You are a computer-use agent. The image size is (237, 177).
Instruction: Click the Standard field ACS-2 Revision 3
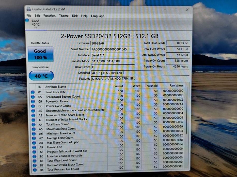point(140,73)
